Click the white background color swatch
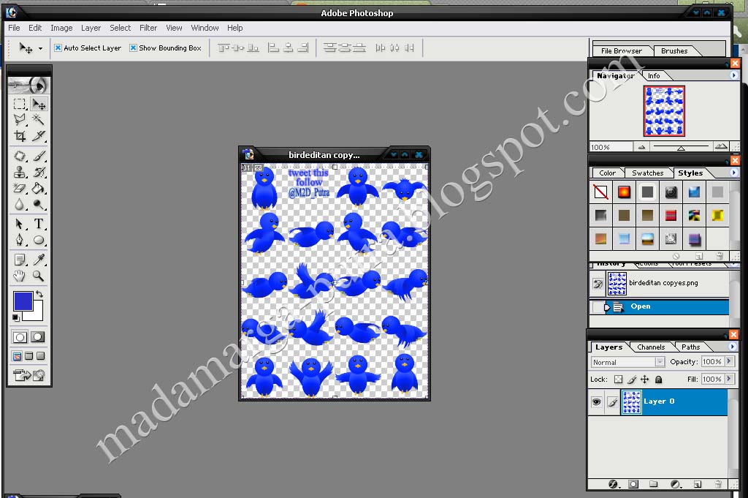Image resolution: width=748 pixels, height=498 pixels. coord(35,313)
